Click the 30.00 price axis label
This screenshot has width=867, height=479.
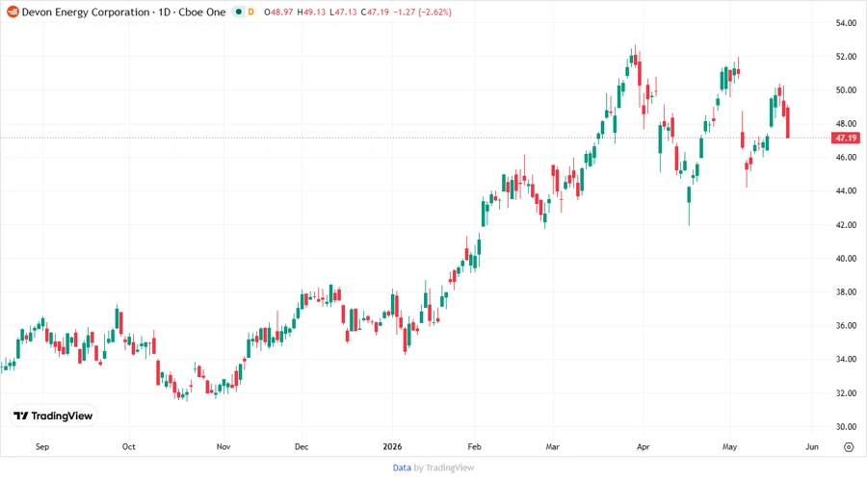coord(846,426)
